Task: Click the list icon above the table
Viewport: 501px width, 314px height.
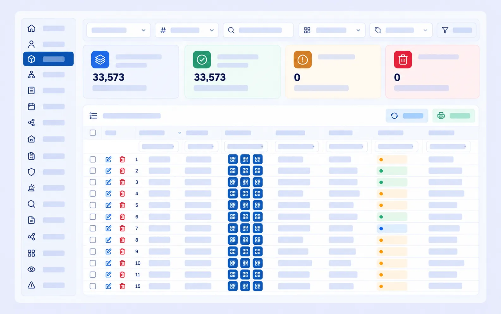Action: (93, 116)
